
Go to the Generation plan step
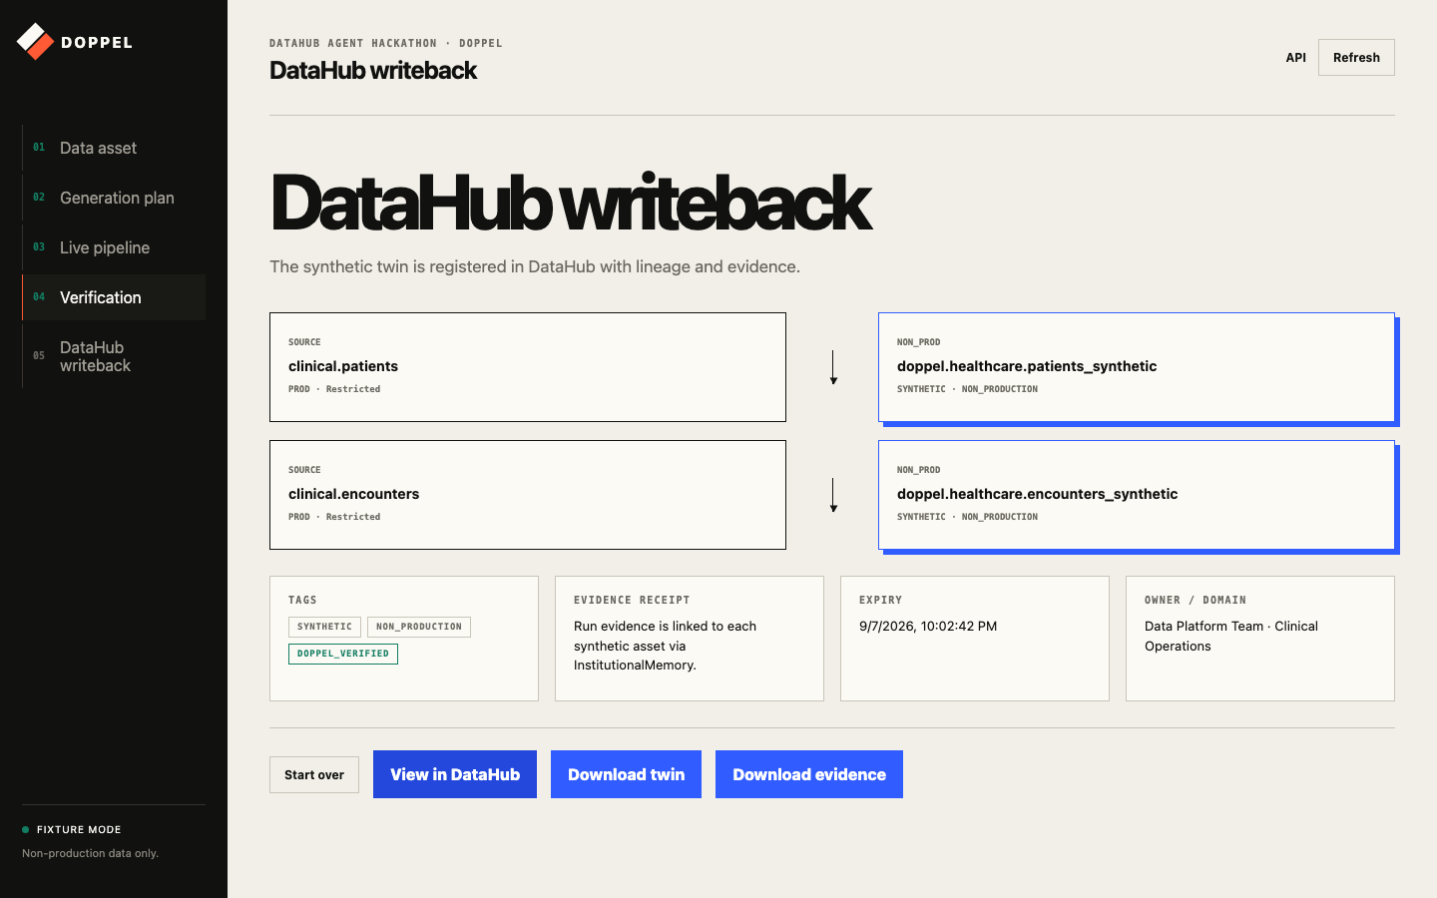114,198
